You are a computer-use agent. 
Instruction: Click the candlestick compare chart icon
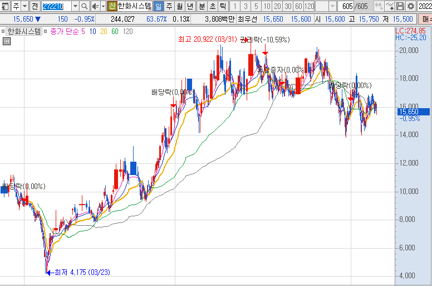379,6
